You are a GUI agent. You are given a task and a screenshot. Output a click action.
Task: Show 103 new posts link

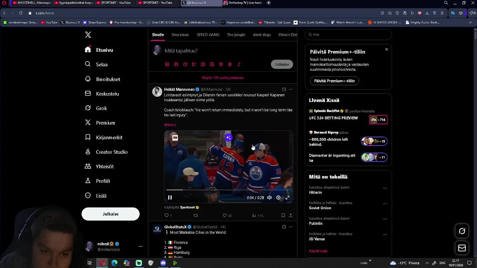(x=222, y=78)
